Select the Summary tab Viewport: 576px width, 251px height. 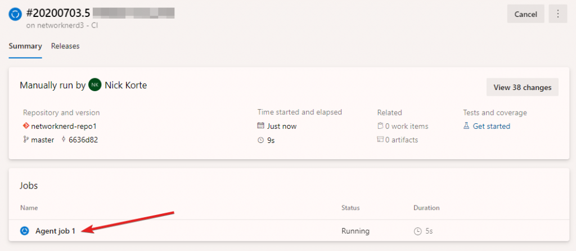point(25,46)
